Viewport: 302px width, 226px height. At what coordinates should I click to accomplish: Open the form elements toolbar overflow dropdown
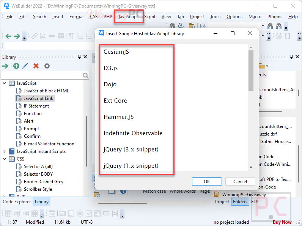(x=122, y=214)
